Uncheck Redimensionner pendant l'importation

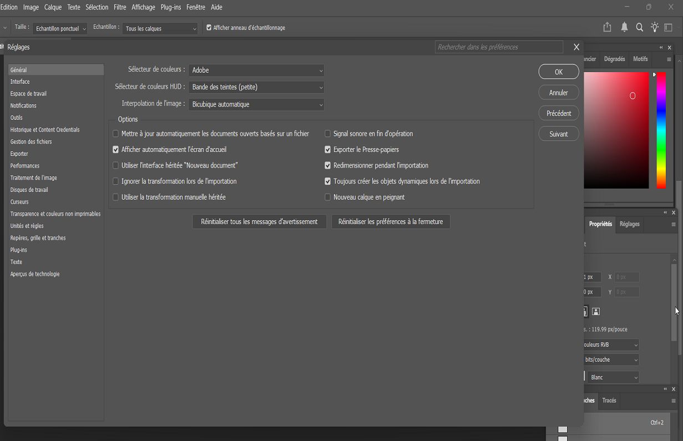(x=328, y=165)
